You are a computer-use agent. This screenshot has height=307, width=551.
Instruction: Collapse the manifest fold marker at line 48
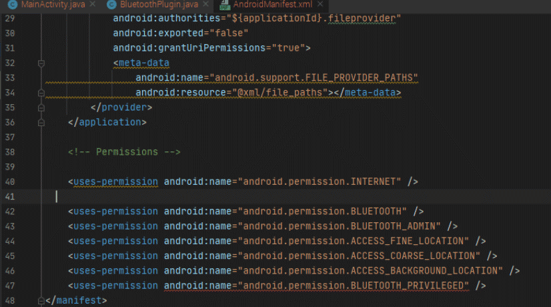tap(41, 301)
